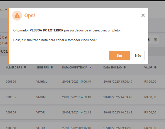The width and height of the screenshot is (165, 129).
Task: Click the date input field near calendar
Action: click(154, 40)
